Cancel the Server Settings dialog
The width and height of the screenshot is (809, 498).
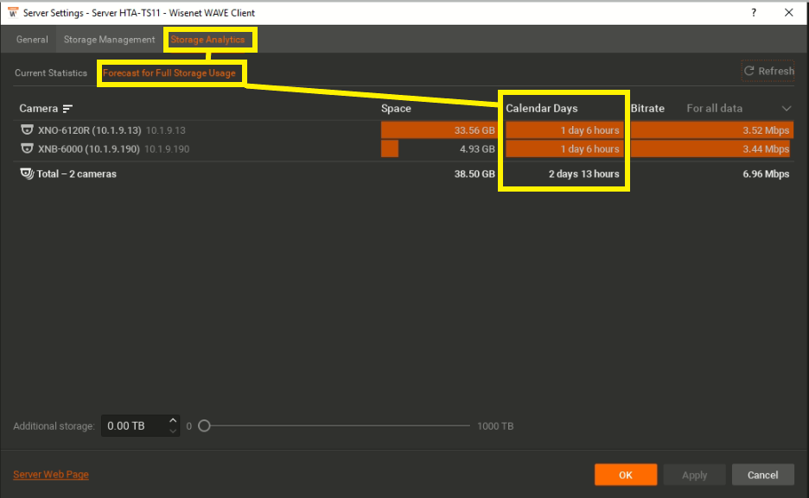tap(762, 475)
